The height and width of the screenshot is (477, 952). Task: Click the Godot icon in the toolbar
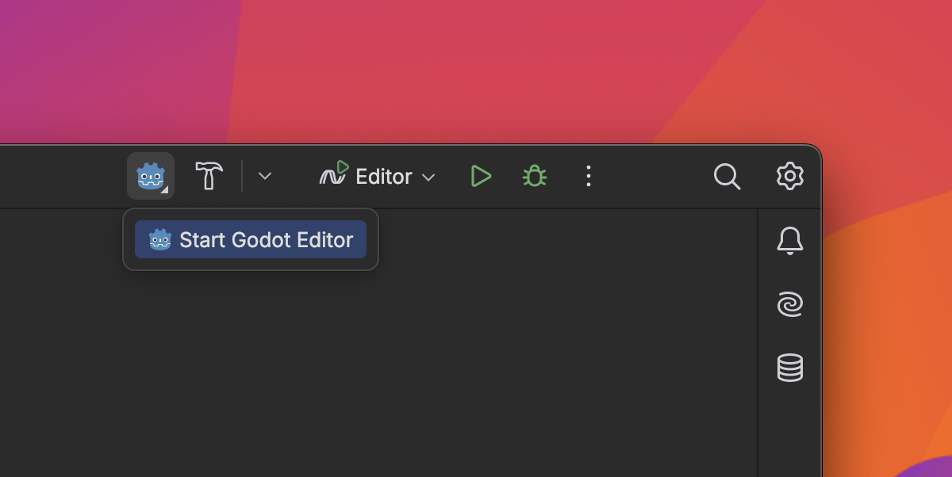(150, 176)
